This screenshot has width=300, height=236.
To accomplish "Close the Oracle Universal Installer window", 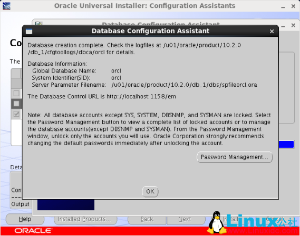I will click(x=293, y=6).
